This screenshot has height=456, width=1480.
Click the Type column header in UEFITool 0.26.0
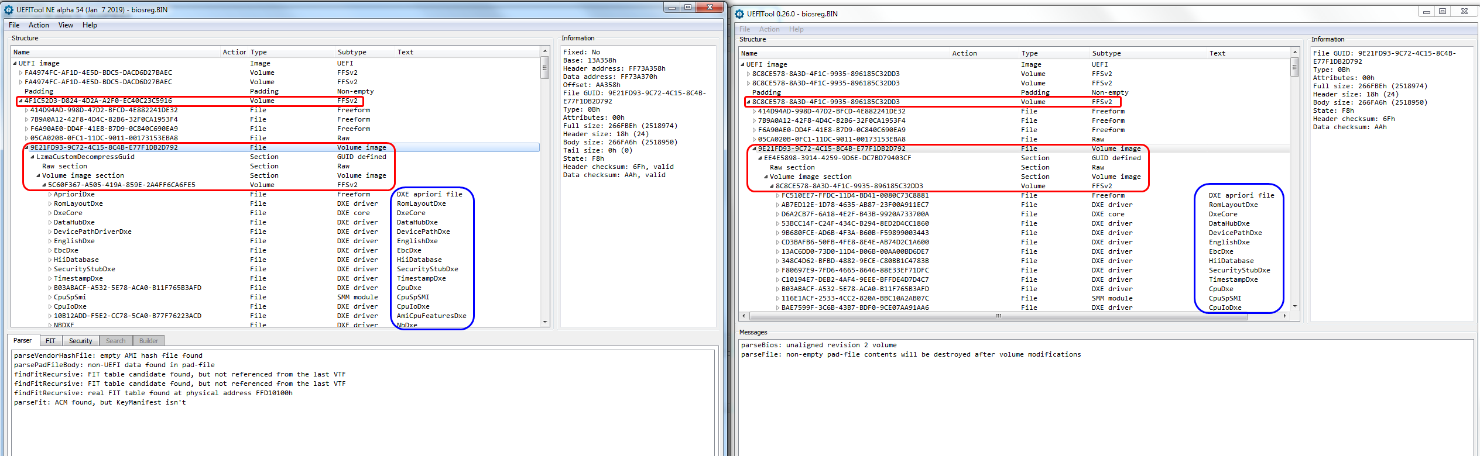pyautogui.click(x=1054, y=53)
